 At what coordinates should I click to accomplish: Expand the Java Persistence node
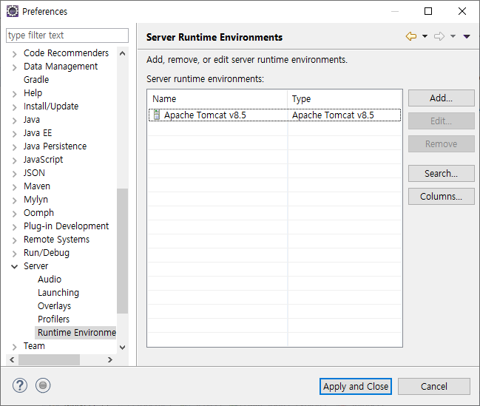click(14, 147)
